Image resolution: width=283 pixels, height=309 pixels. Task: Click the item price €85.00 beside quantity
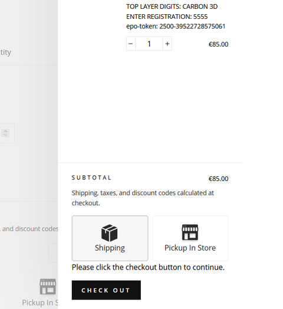218,44
